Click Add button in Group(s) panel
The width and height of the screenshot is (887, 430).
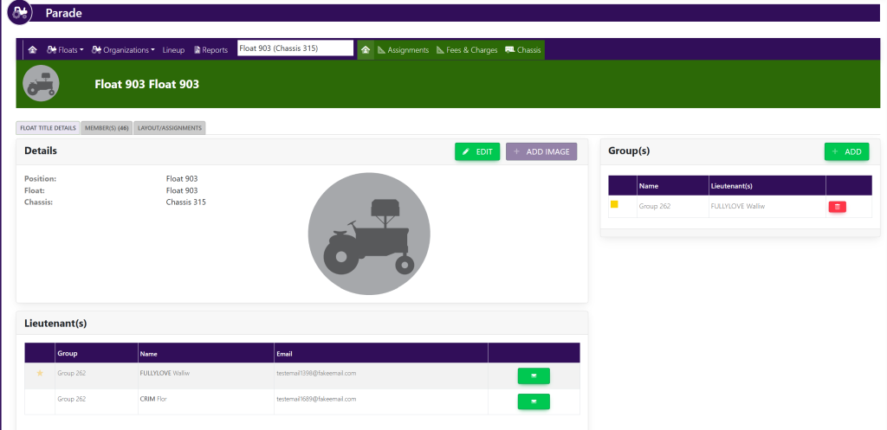846,151
